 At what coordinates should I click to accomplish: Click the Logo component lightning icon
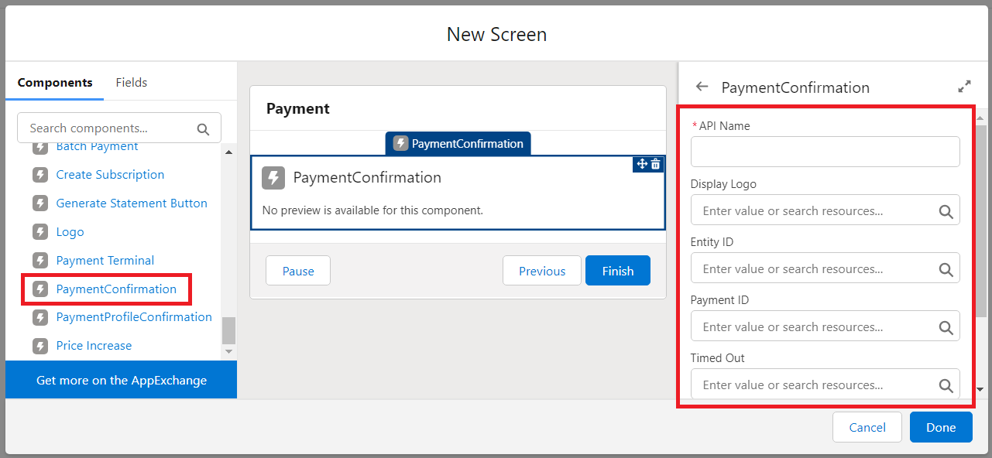(x=40, y=232)
